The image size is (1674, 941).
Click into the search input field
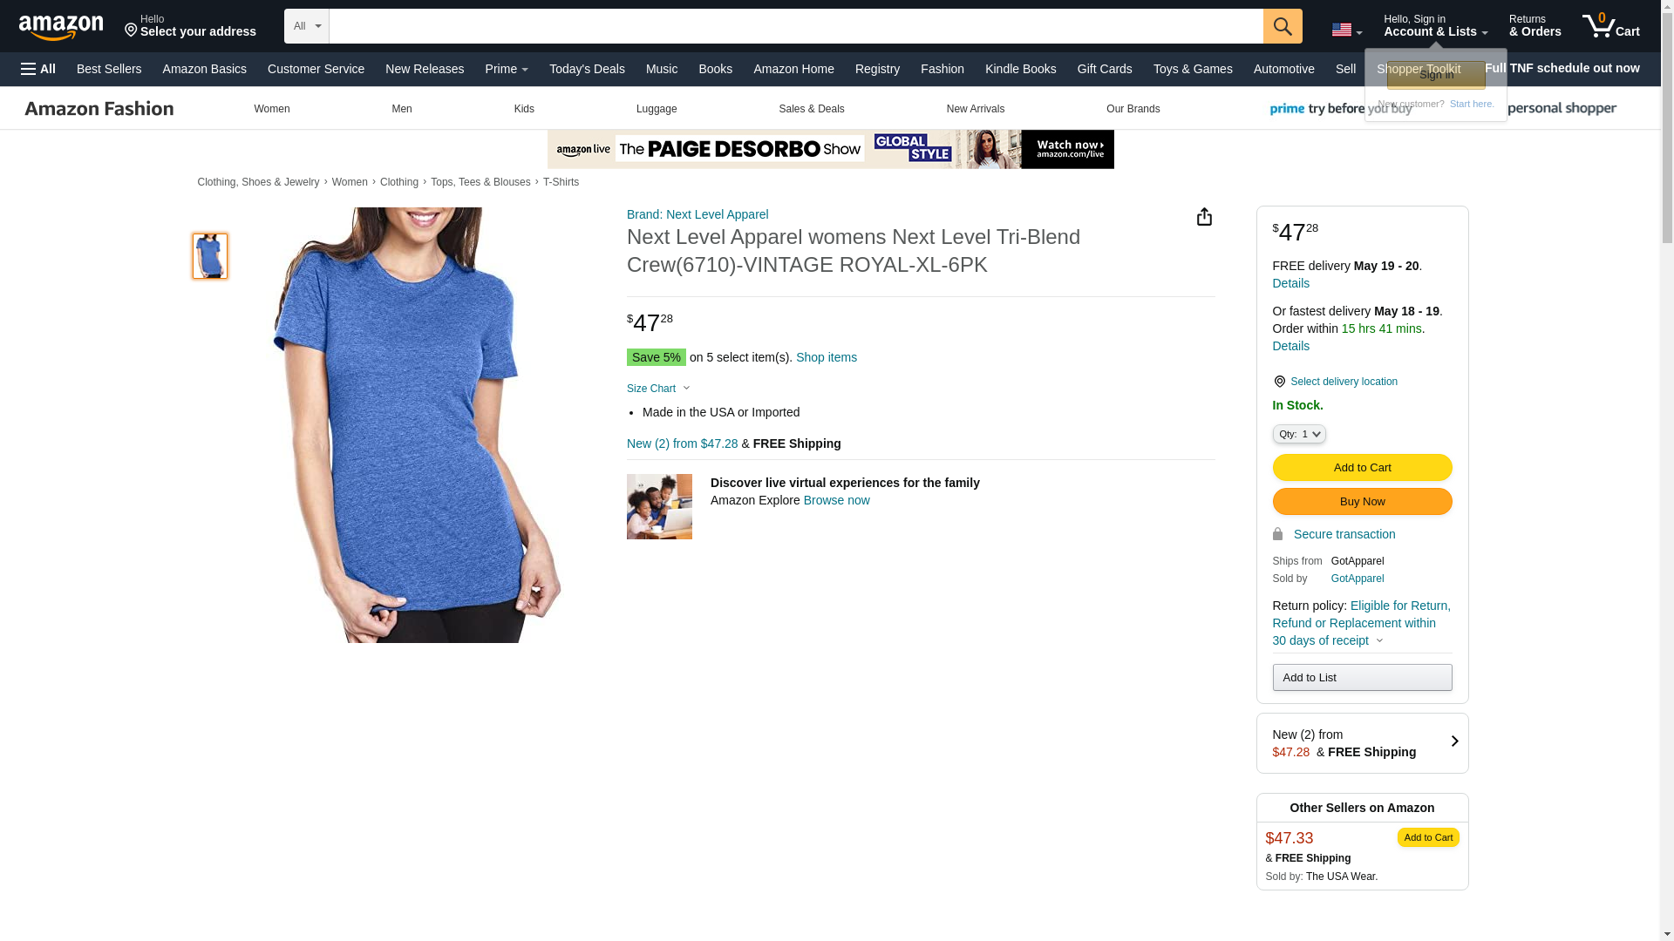[795, 26]
